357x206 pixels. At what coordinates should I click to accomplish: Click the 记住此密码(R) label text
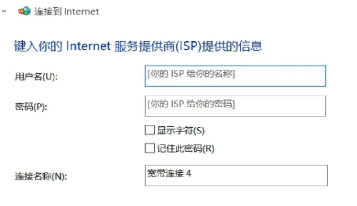[185, 148]
